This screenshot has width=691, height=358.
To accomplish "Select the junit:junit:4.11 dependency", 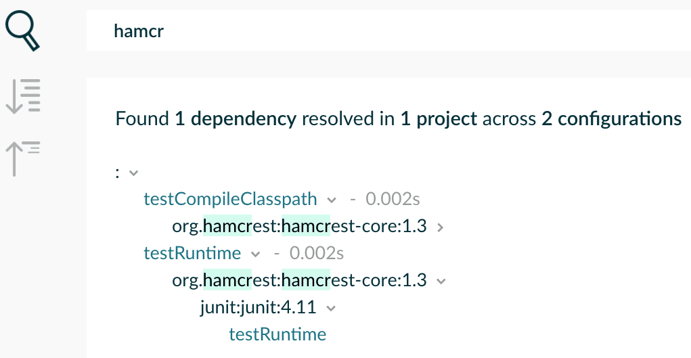I will pyautogui.click(x=259, y=307).
